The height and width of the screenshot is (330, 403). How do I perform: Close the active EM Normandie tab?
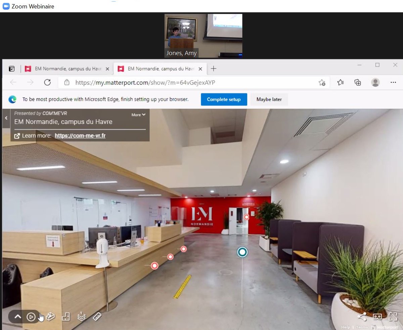(200, 69)
